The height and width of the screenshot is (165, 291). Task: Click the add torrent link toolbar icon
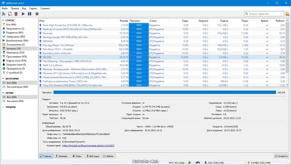tap(4, 14)
